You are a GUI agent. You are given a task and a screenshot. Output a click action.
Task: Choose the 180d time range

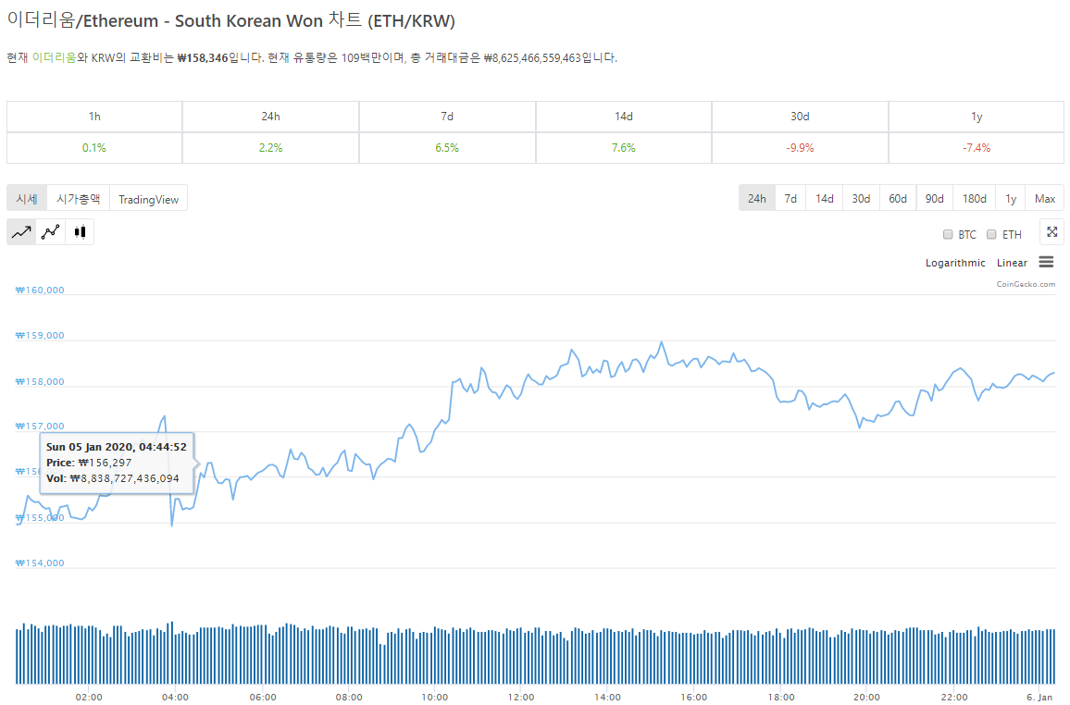tap(974, 199)
